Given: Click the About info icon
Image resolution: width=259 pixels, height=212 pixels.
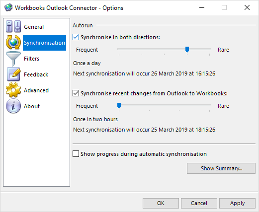Looking at the screenshot, I should [13, 106].
